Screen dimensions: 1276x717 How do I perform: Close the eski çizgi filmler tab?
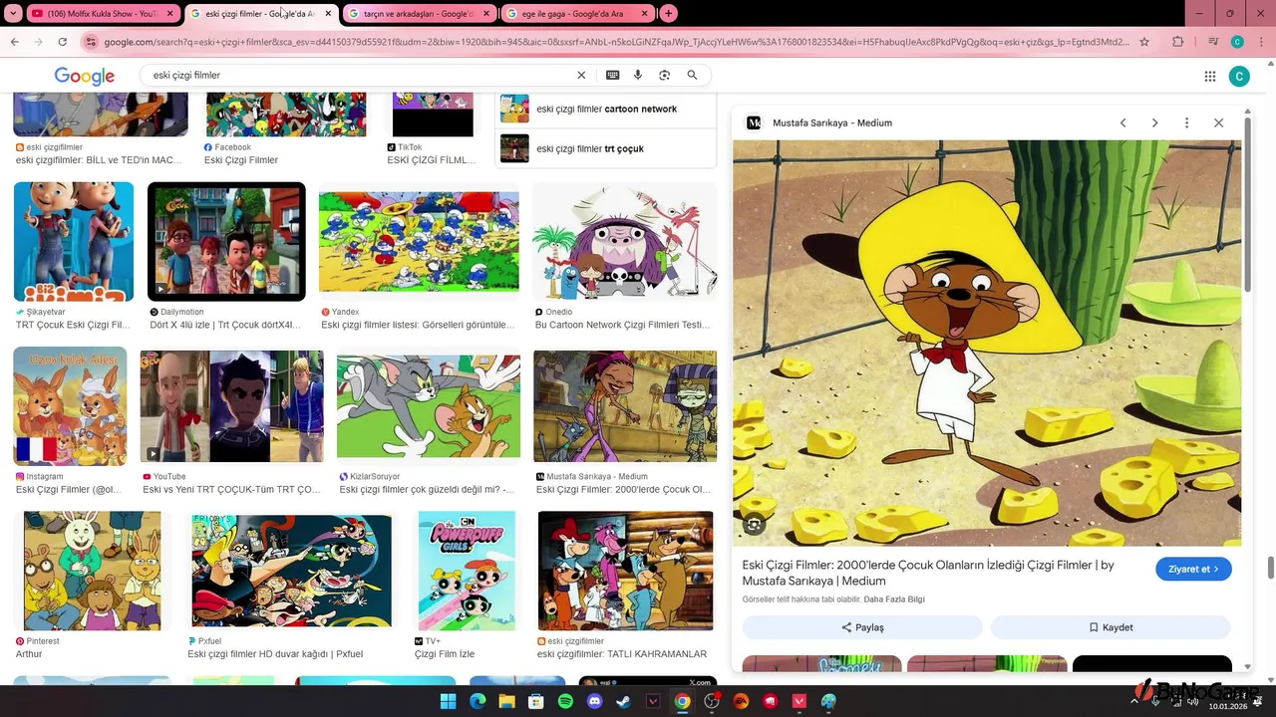coord(328,14)
